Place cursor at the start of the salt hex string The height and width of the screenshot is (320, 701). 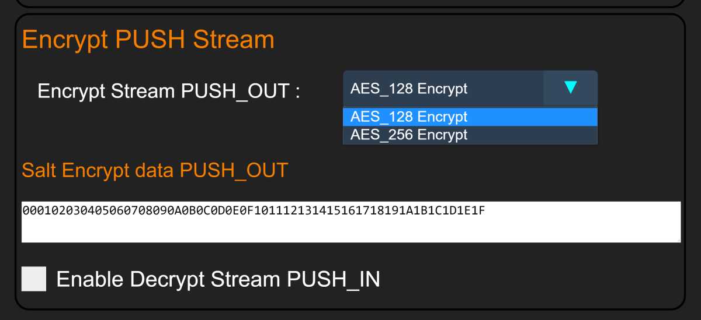pos(23,210)
